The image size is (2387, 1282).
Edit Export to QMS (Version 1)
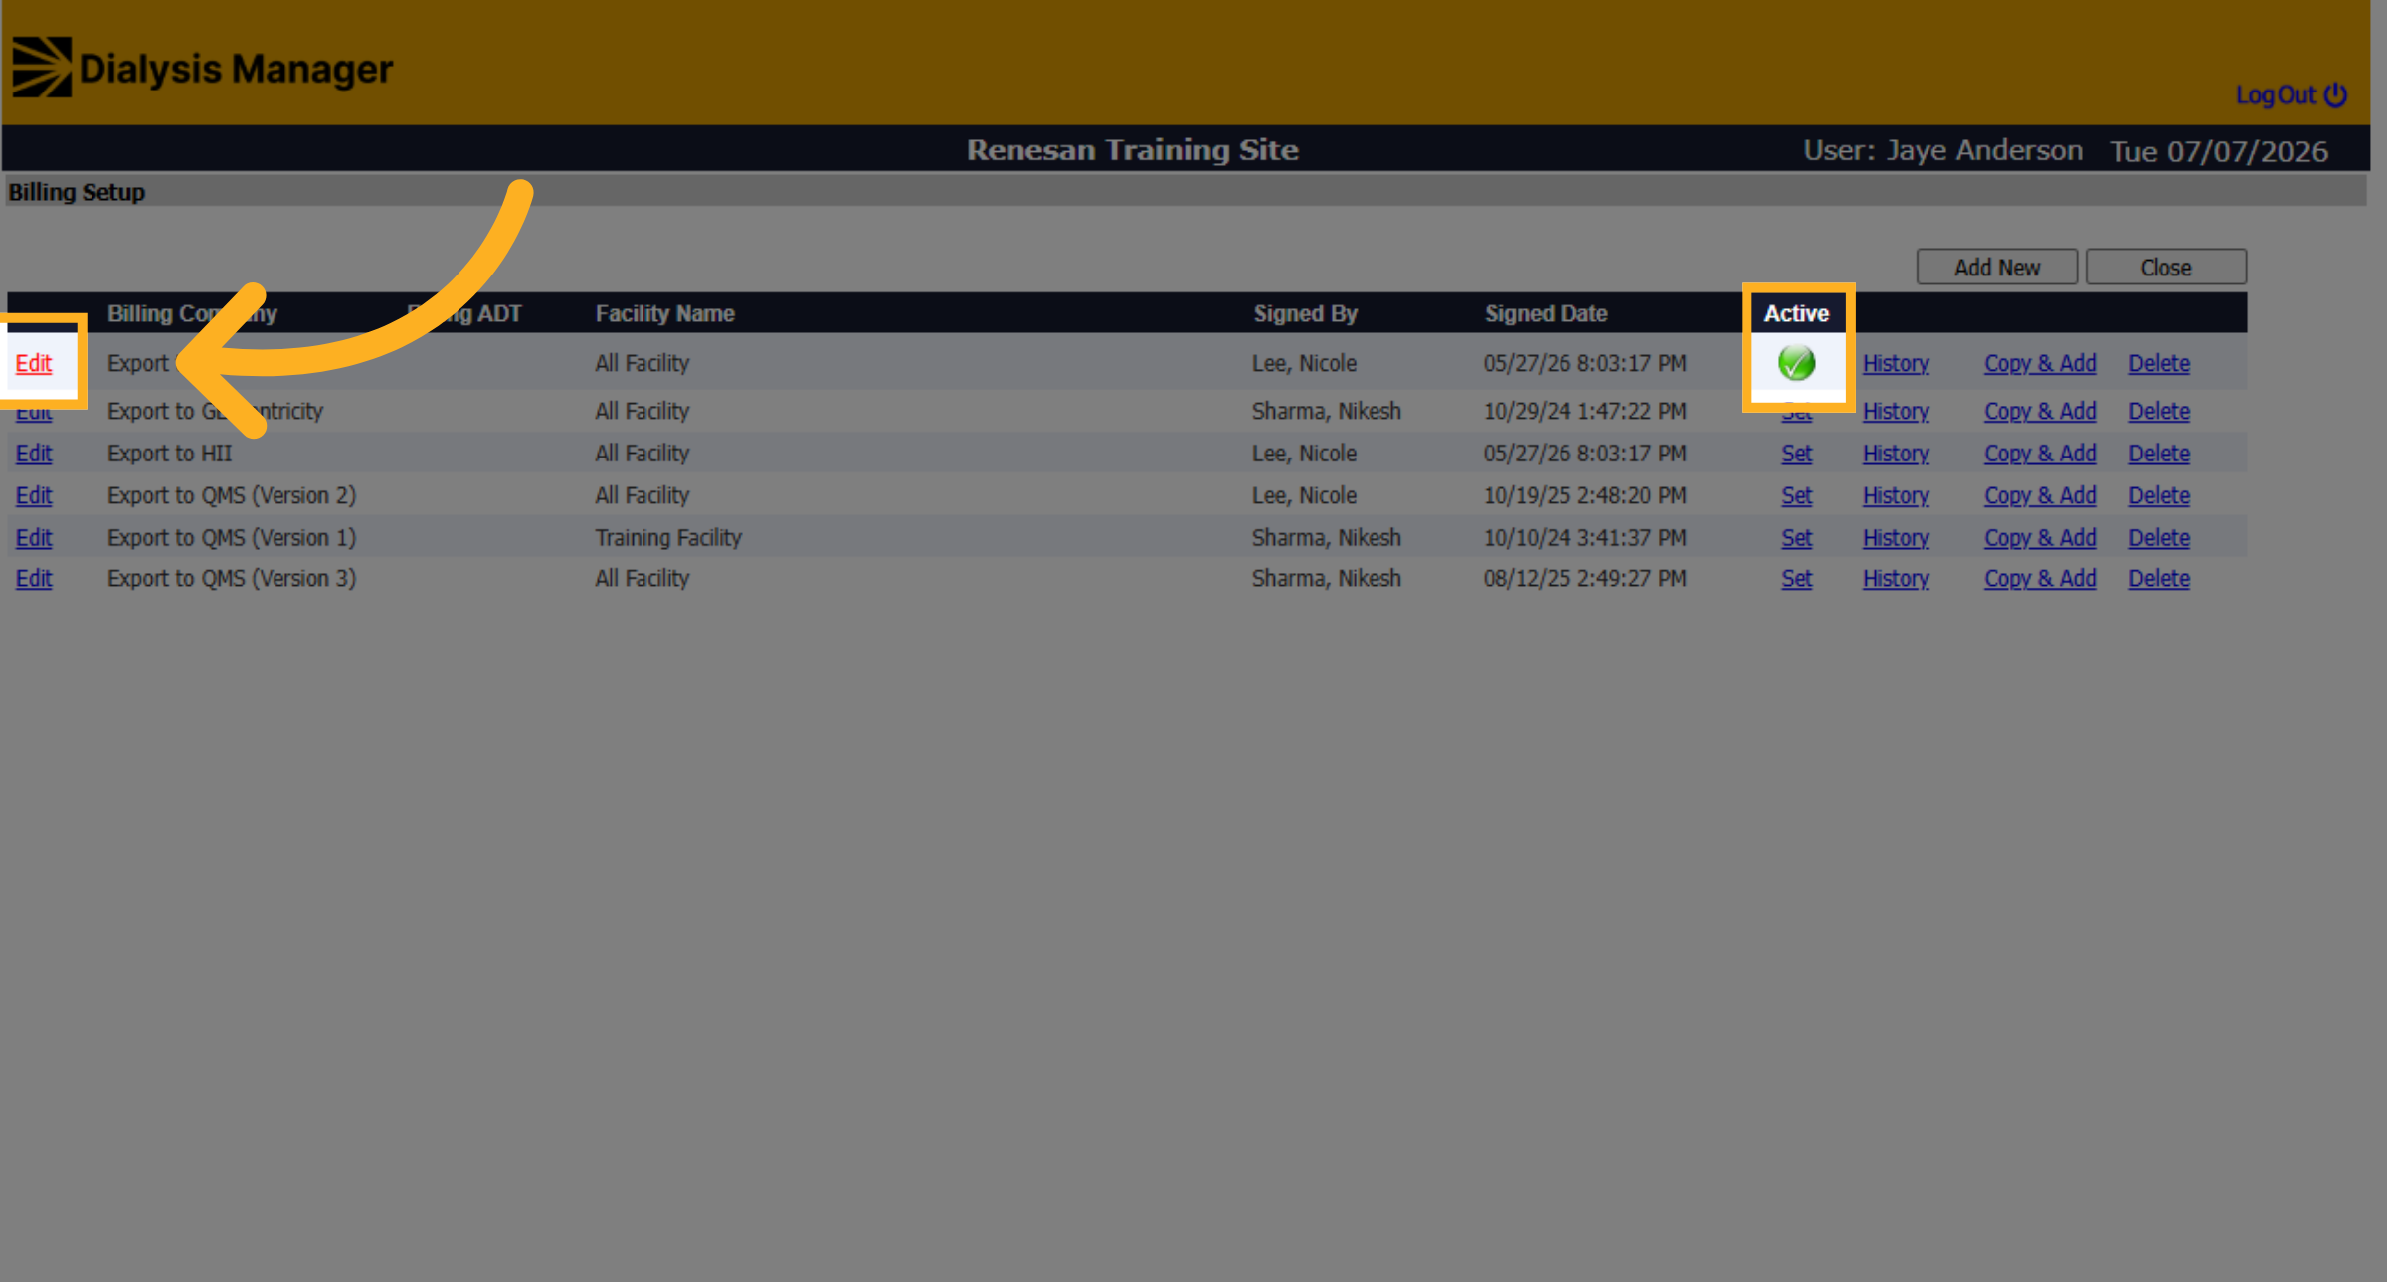click(34, 537)
